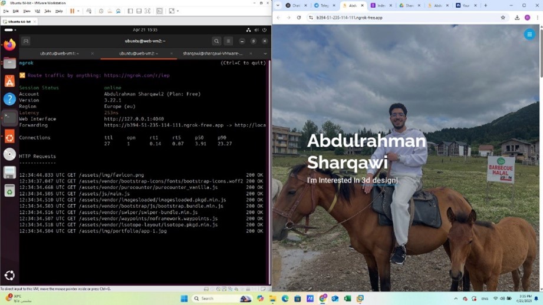Open Chrome downloads icon
Screen dimensions: 543x305
click(516, 18)
